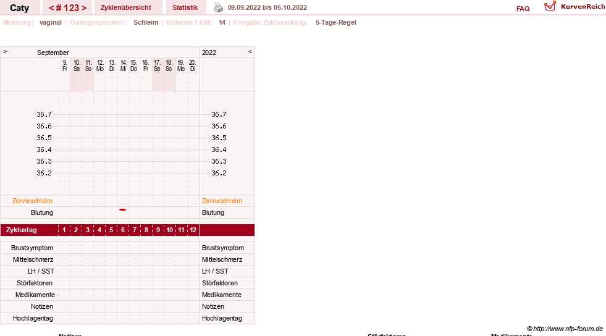Viewport: 606px width, 336px height.
Task: Click the left 'LH / SST' row label
Action: [41, 271]
